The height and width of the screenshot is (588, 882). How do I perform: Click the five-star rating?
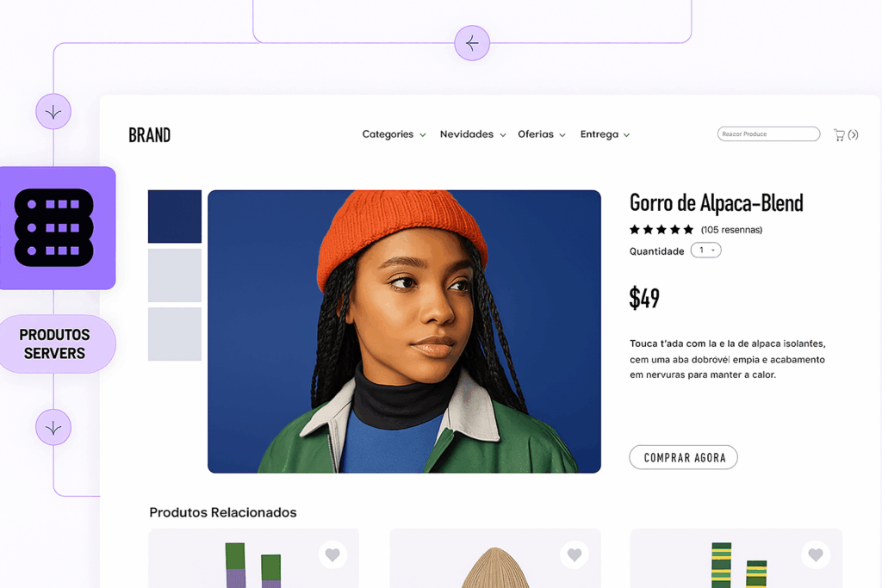(x=661, y=229)
